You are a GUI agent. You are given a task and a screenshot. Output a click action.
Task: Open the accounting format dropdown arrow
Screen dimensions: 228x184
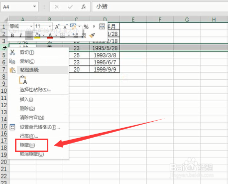79,26
